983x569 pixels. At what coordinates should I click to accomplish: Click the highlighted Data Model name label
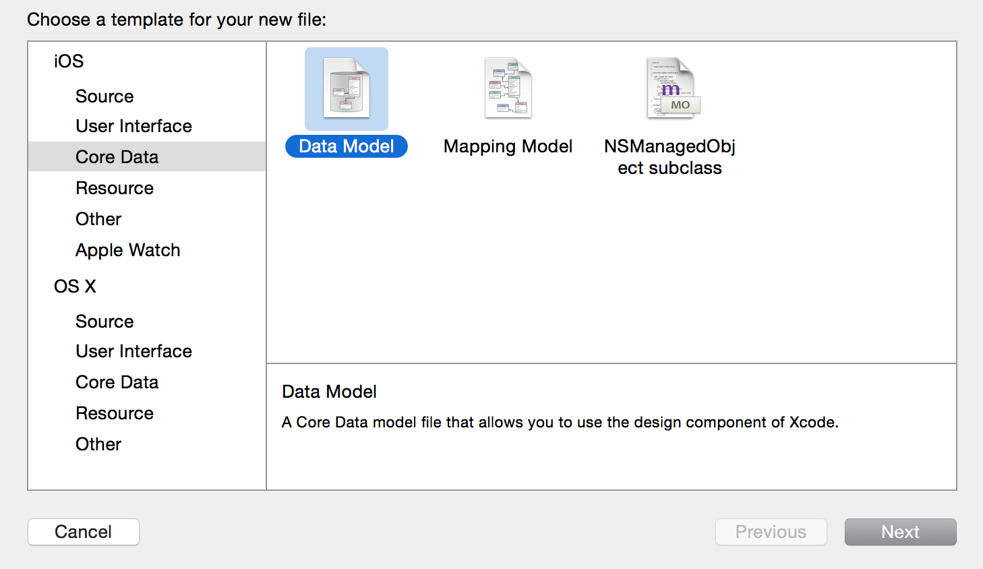click(346, 146)
